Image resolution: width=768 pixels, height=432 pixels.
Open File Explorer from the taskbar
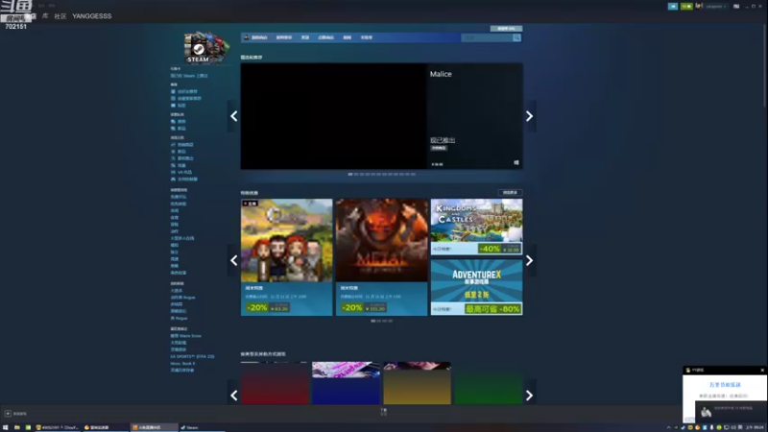16,427
